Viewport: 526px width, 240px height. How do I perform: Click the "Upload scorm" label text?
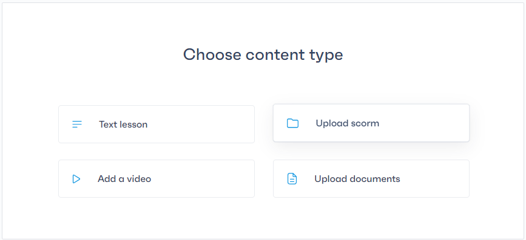tap(347, 123)
